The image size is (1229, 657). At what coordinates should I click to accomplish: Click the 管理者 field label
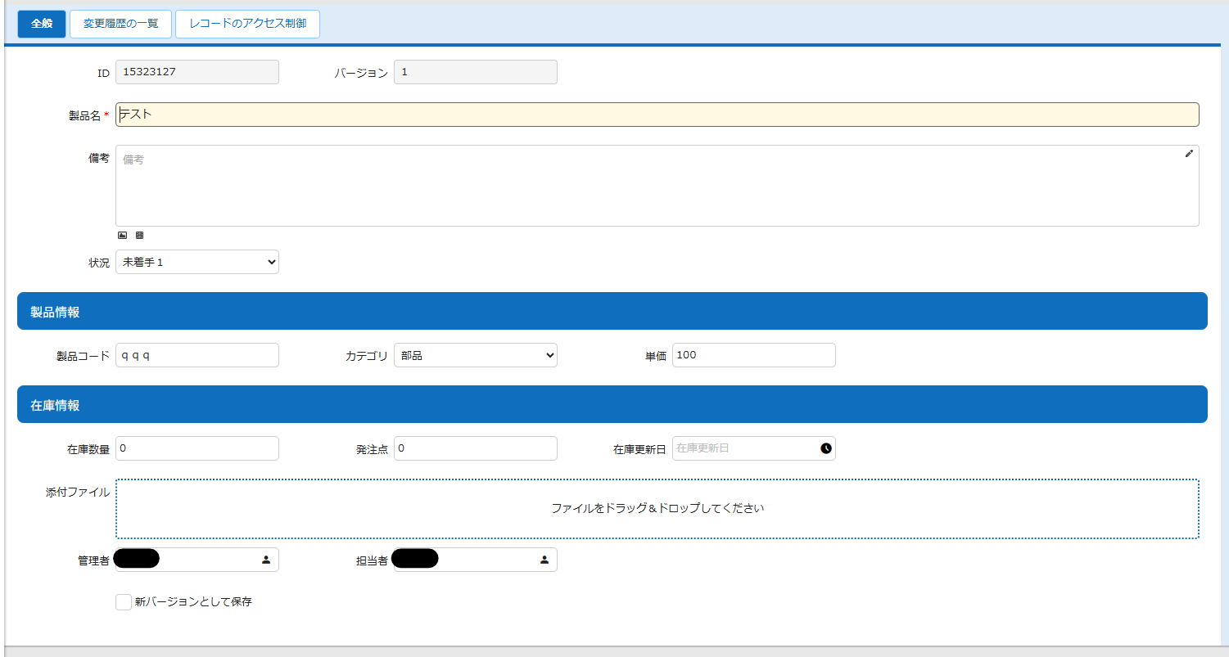pos(93,560)
